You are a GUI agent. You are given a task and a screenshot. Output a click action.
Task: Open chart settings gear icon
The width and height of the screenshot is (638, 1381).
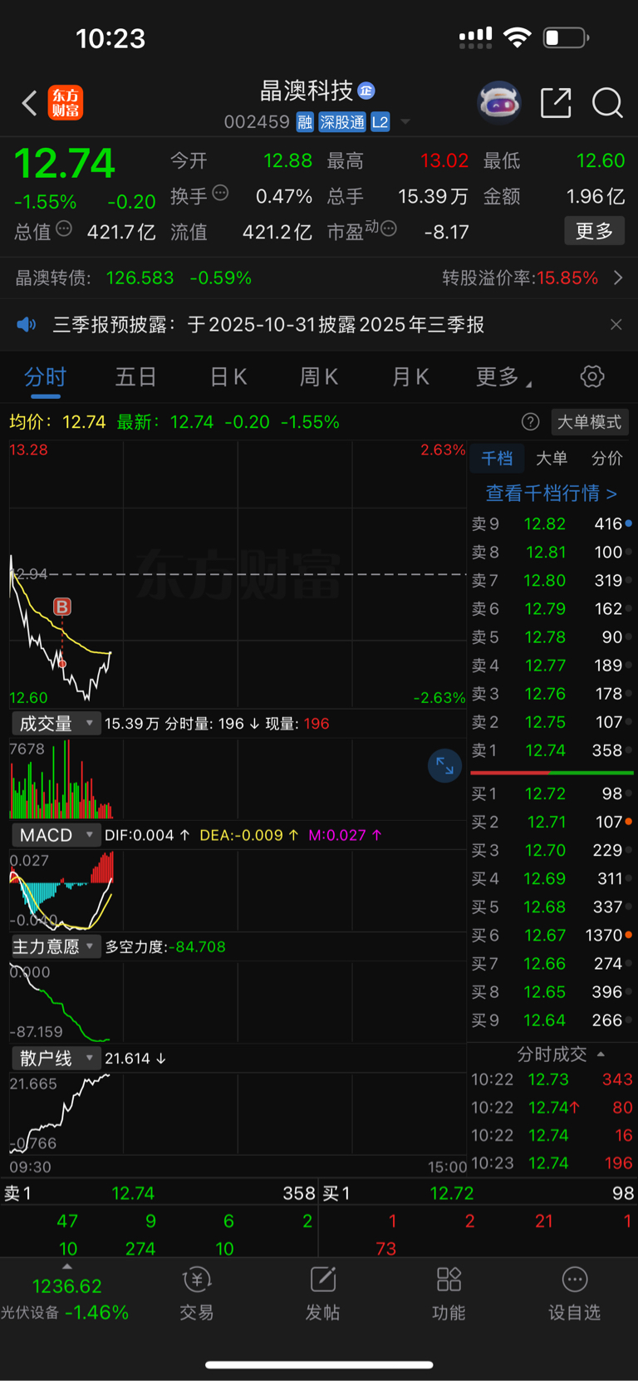pyautogui.click(x=592, y=376)
